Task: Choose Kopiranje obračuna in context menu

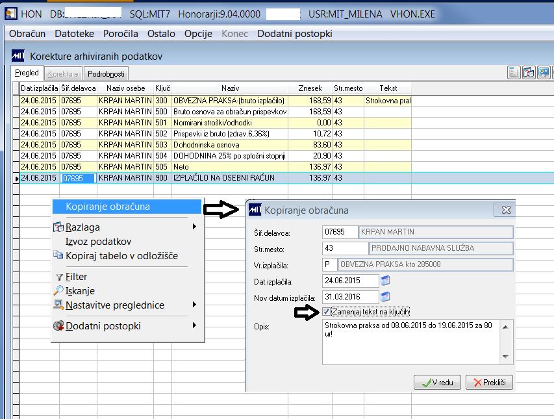Action: tap(127, 207)
